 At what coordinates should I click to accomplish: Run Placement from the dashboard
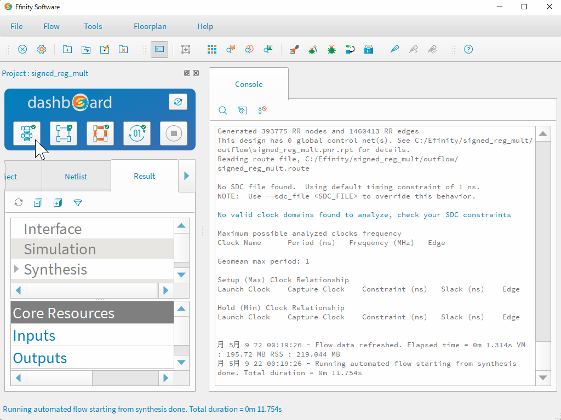pyautogui.click(x=64, y=133)
